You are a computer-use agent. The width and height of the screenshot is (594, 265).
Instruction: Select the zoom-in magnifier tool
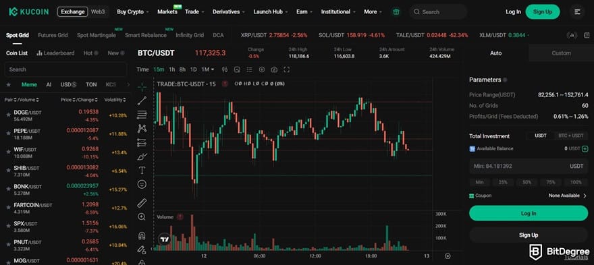click(142, 217)
